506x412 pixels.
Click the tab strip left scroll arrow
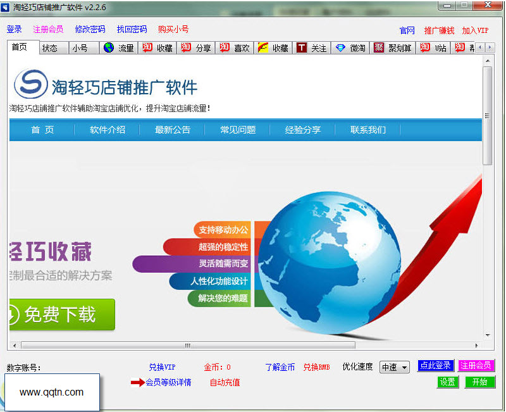[x=480, y=48]
